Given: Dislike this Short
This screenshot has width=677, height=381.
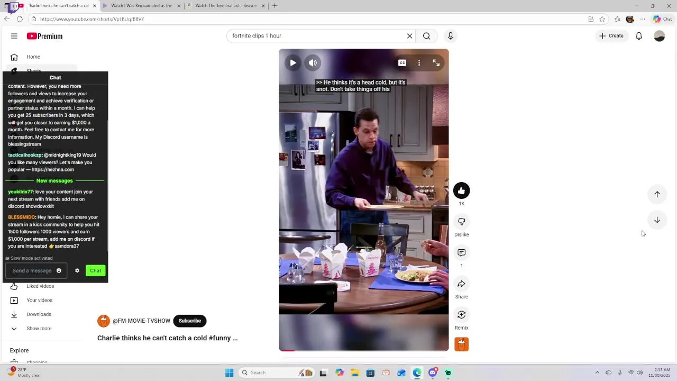Looking at the screenshot, I should point(462,222).
